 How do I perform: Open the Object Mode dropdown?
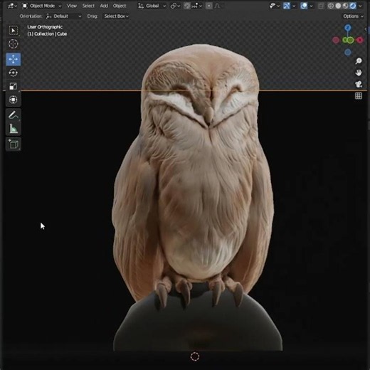click(x=42, y=6)
